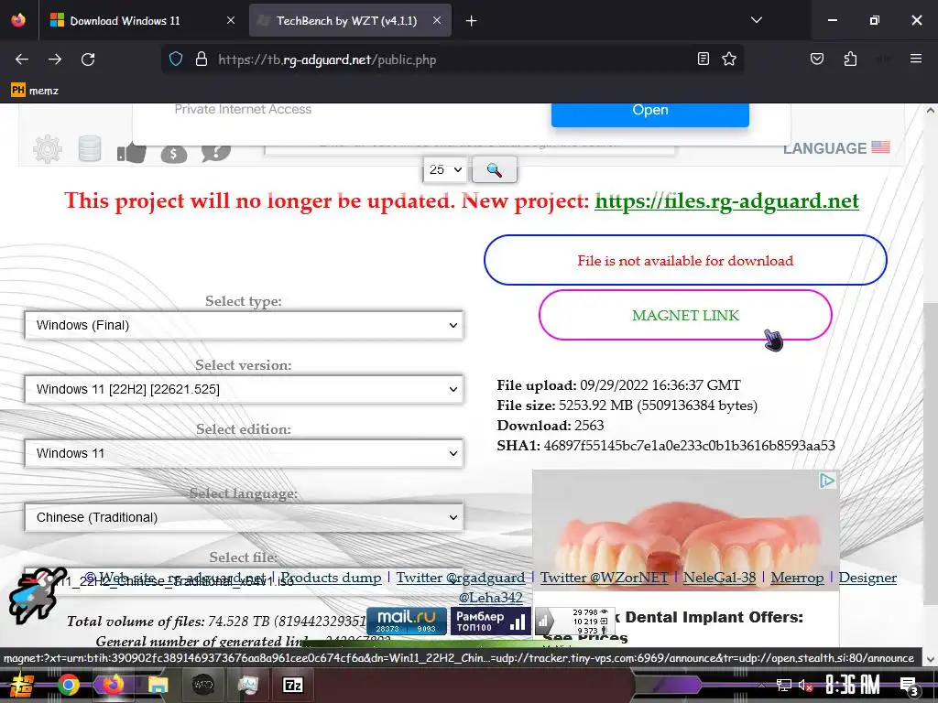Click the mail.ru counter badge

[x=406, y=622]
